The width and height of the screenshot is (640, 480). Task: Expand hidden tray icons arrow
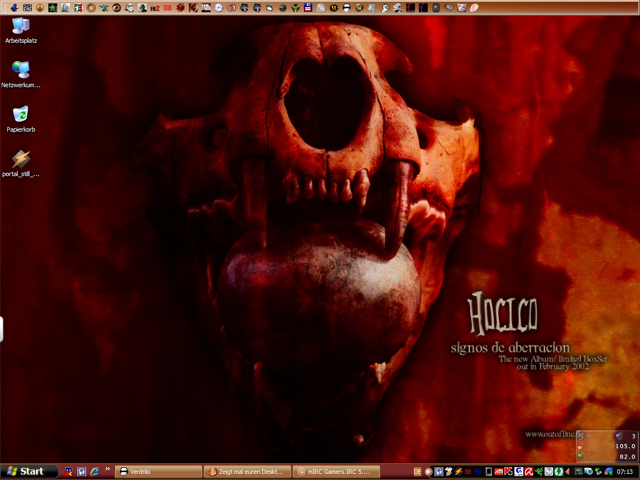428,472
